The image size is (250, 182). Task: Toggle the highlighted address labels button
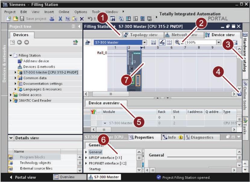162,43
